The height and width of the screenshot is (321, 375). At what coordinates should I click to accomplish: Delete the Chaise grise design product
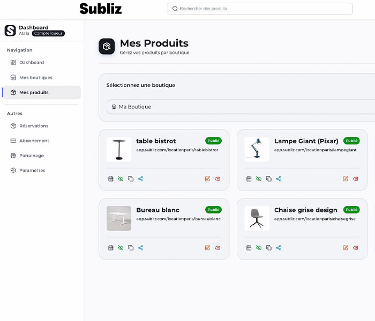tap(356, 248)
